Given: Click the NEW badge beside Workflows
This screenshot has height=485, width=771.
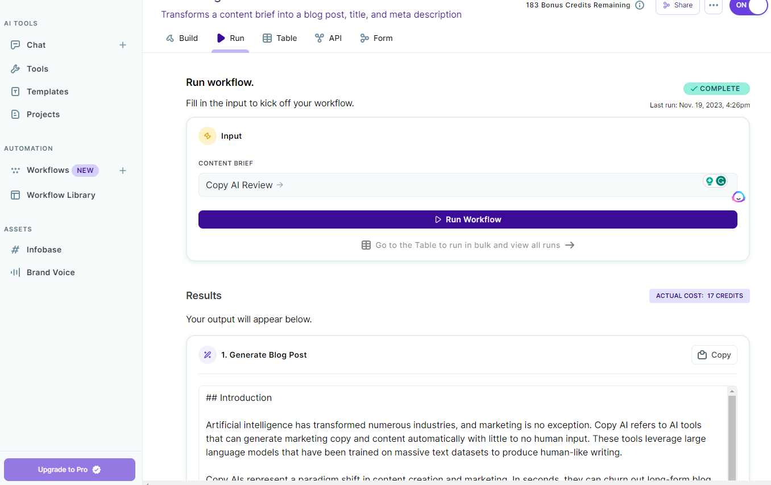Looking at the screenshot, I should point(85,171).
